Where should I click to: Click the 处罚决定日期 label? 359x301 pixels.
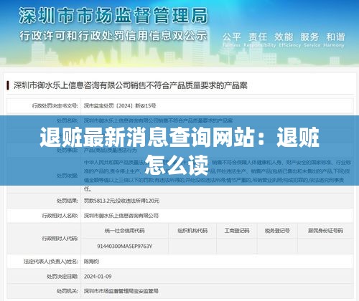click(x=62, y=277)
